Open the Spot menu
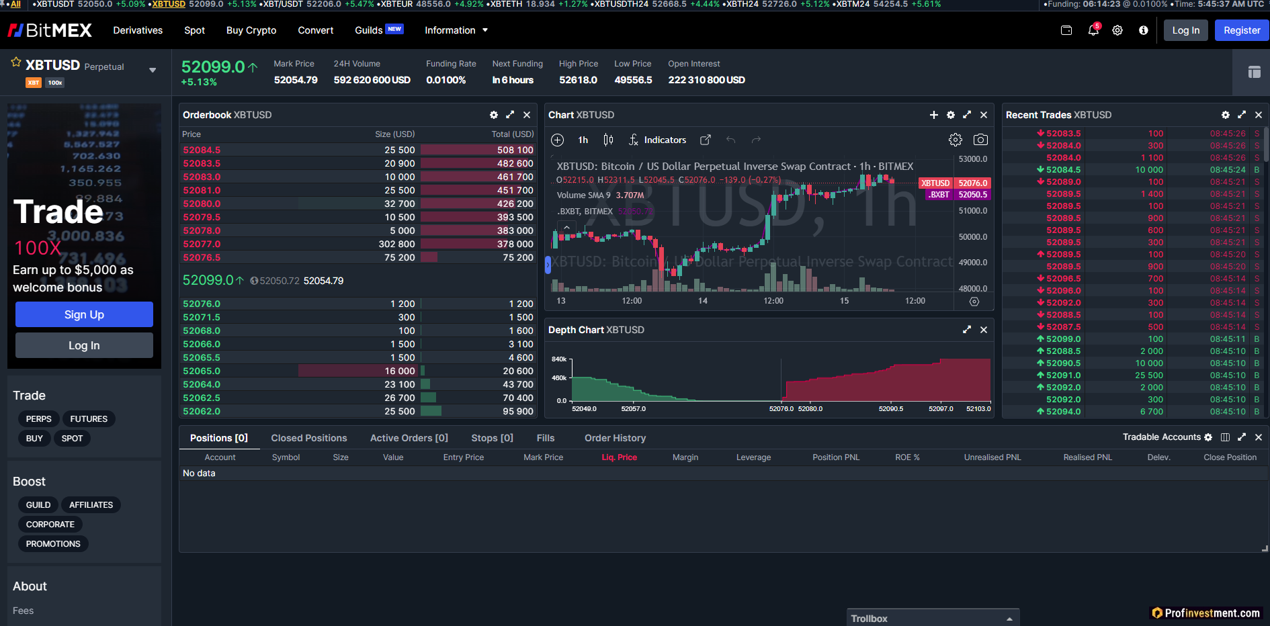The height and width of the screenshot is (626, 1270). tap(194, 30)
